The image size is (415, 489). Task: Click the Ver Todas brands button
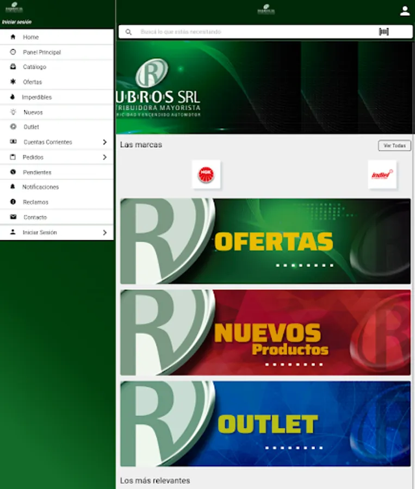coord(394,146)
